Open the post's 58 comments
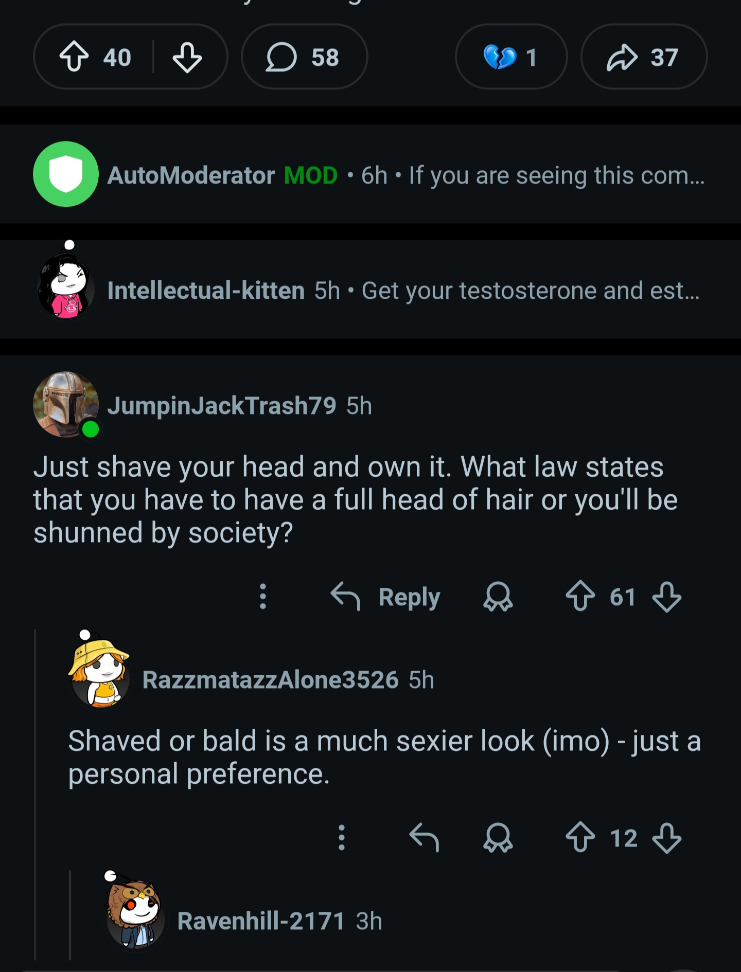 304,57
